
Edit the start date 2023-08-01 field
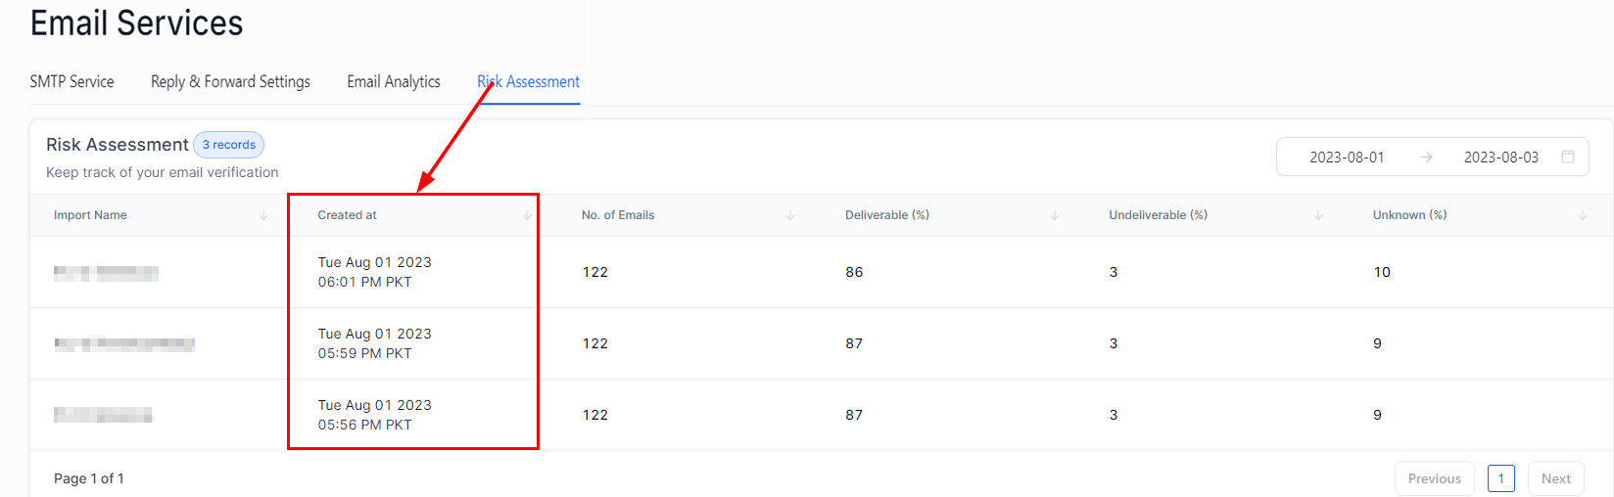point(1347,158)
